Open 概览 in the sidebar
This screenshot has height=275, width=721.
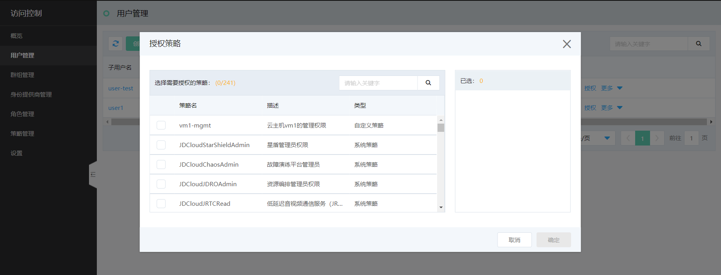click(48, 36)
